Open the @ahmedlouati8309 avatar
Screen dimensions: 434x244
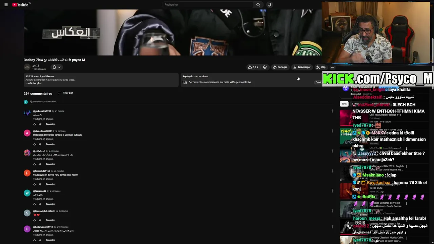point(27,133)
